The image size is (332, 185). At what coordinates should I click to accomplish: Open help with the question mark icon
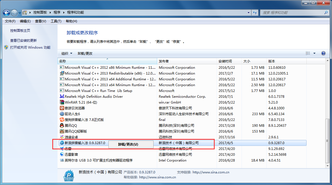click(323, 53)
